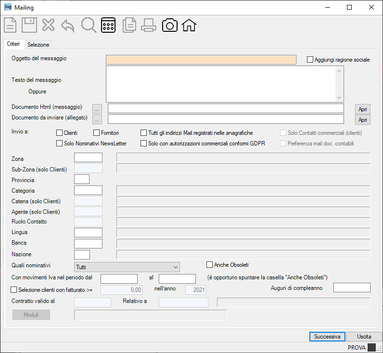Viewport: 383px width, 353px height.
Task: Click the floppy disk save icon
Action: 29,25
